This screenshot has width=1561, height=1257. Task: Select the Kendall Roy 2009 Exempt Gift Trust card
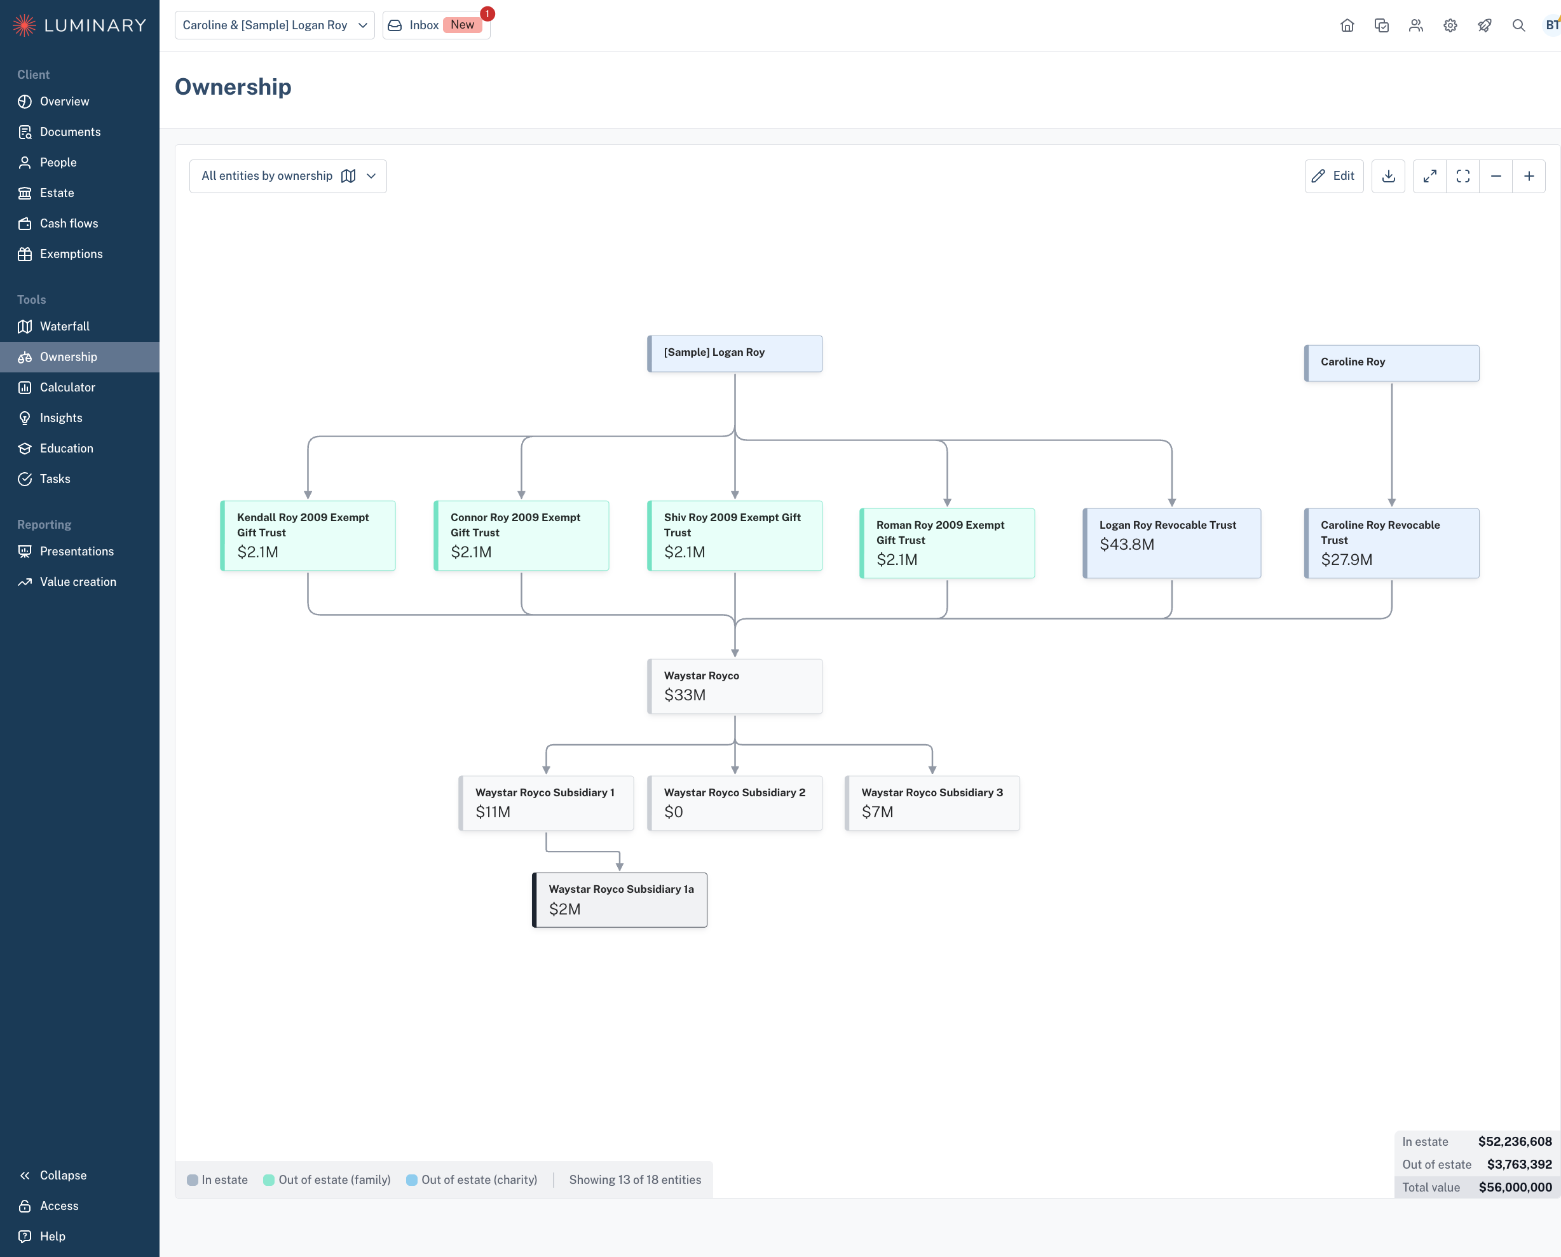click(x=308, y=536)
